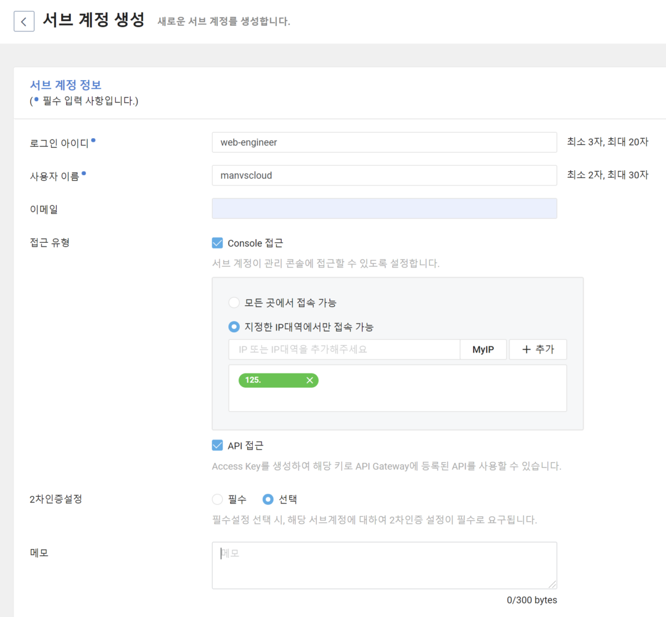The image size is (666, 617).
Task: Click inside the 메모 text area
Action: 384,564
